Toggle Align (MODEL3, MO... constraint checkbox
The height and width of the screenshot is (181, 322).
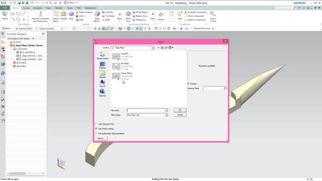tap(18, 56)
